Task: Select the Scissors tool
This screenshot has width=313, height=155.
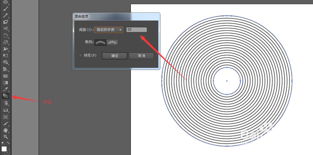Action: click(x=6, y=28)
